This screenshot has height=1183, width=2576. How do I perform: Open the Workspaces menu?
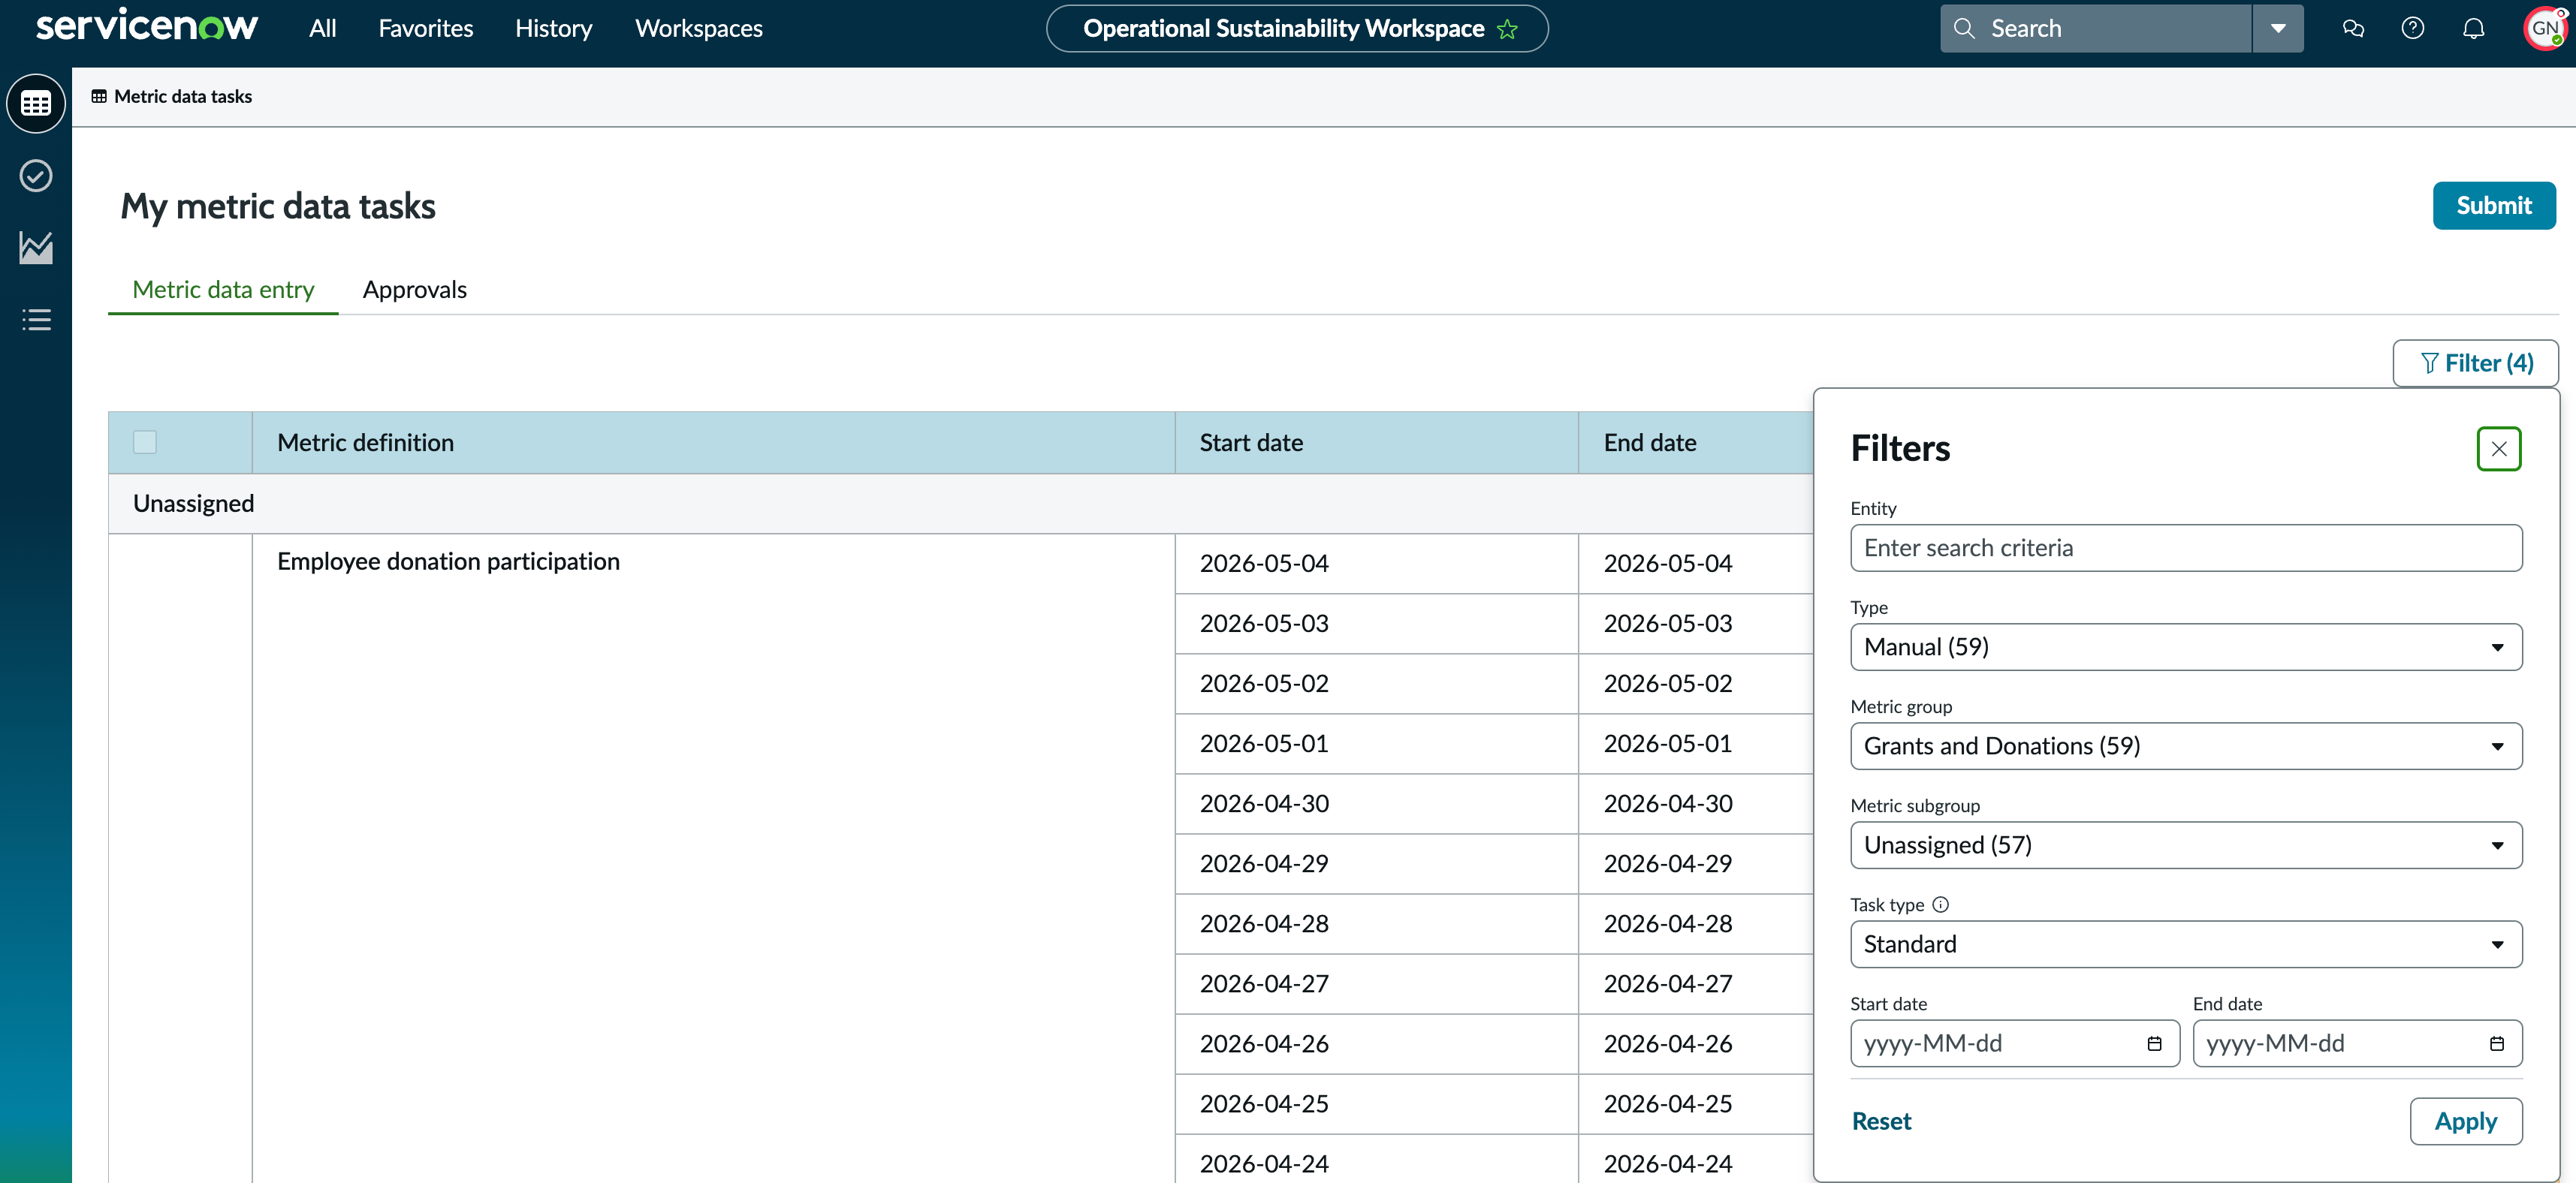tap(699, 29)
